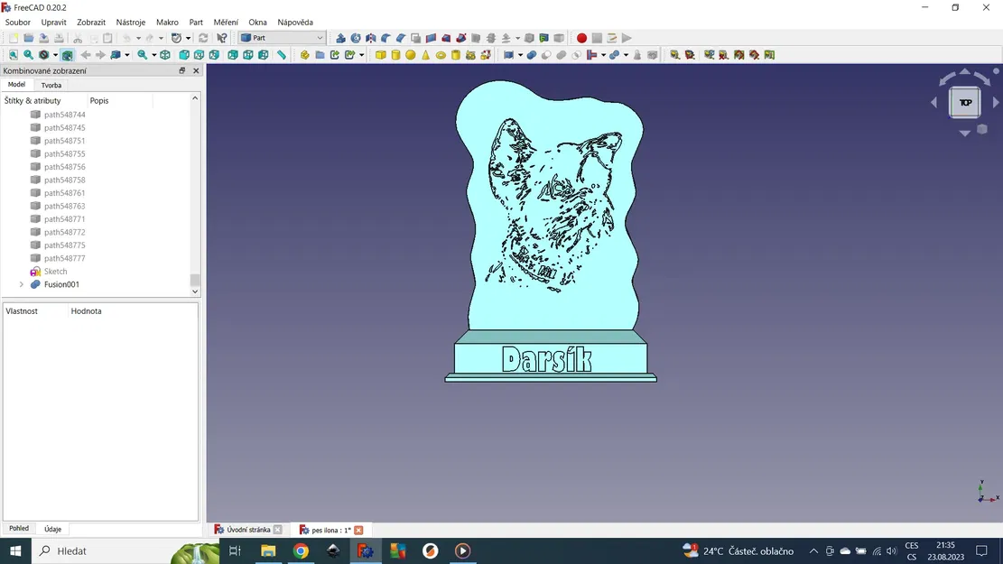This screenshot has width=1003, height=564.
Task: Open the Nástroje menu
Action: click(131, 23)
